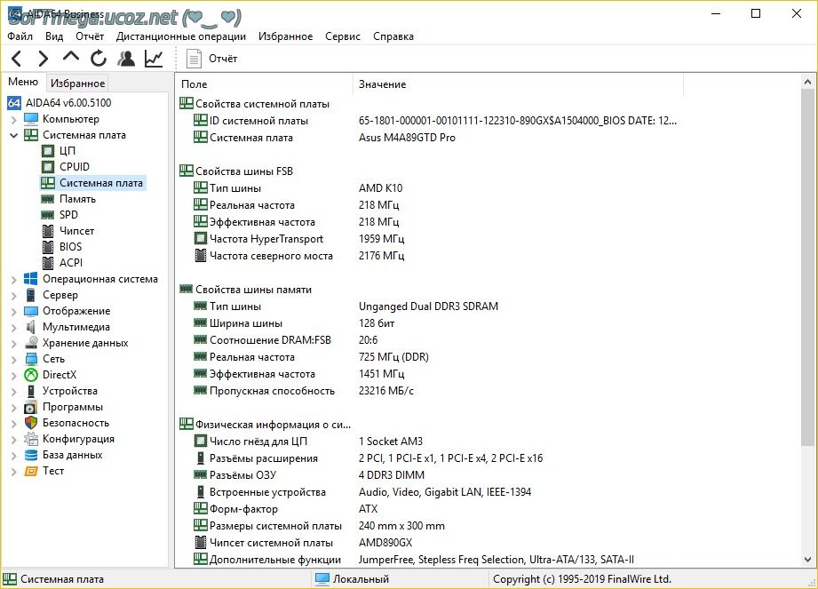Select the DirectX icon in sidebar

[x=32, y=375]
